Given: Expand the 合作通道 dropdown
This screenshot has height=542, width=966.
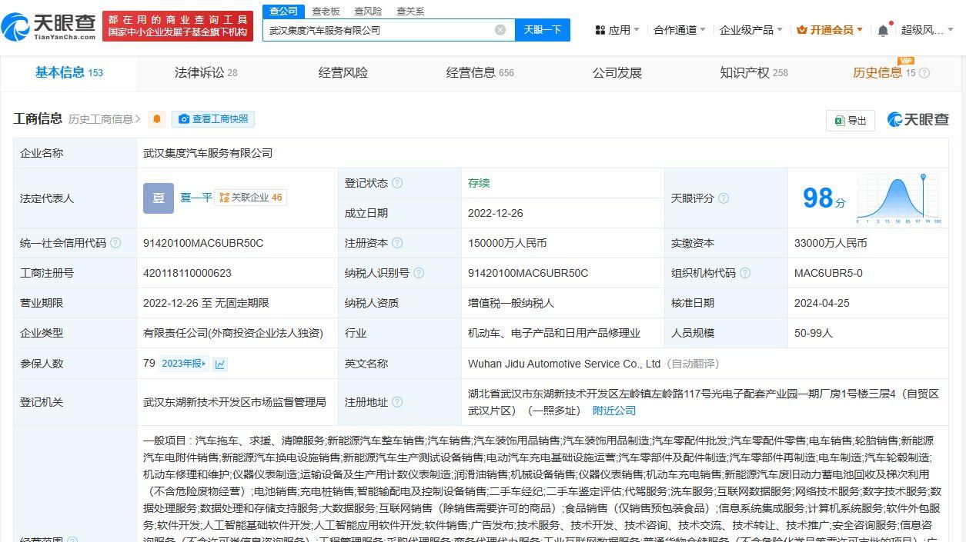Looking at the screenshot, I should (680, 30).
